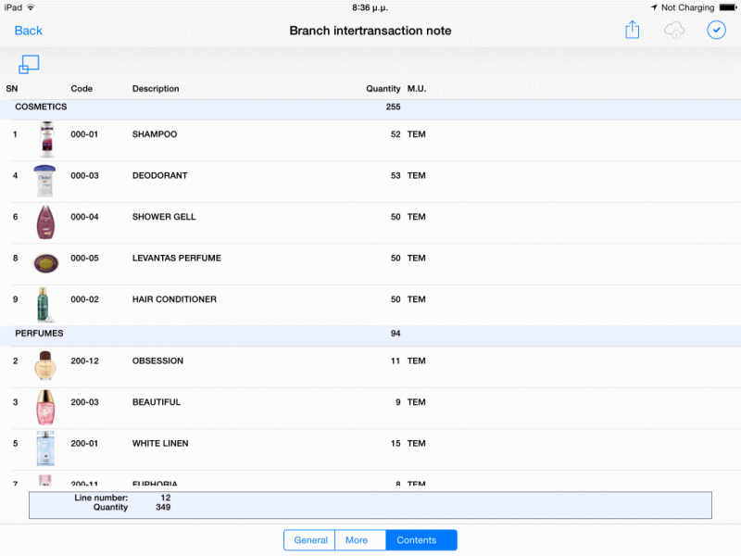Select the HAIR CONDITIONER description text
The width and height of the screenshot is (741, 556).
tap(174, 299)
